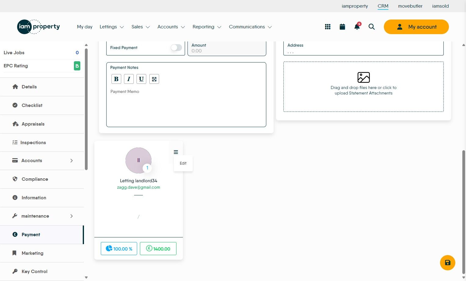Open Details in the sidebar
Viewport: 466px width, 281px height.
click(42, 87)
